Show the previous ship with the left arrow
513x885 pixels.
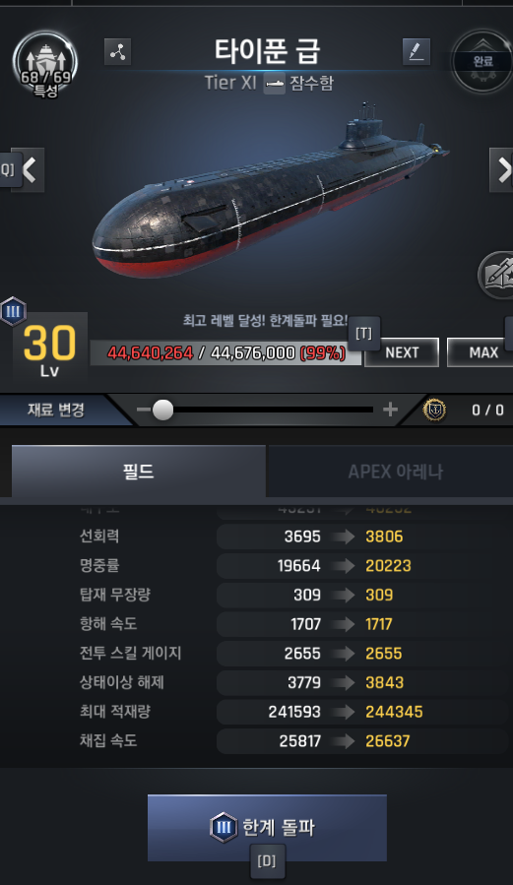tap(29, 170)
